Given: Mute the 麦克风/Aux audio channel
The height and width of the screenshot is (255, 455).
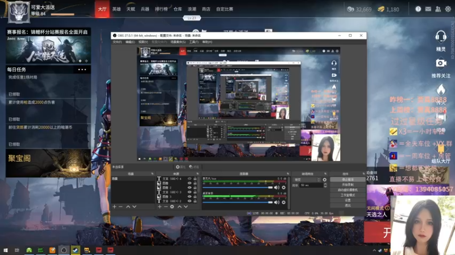Looking at the screenshot, I should 277,188.
